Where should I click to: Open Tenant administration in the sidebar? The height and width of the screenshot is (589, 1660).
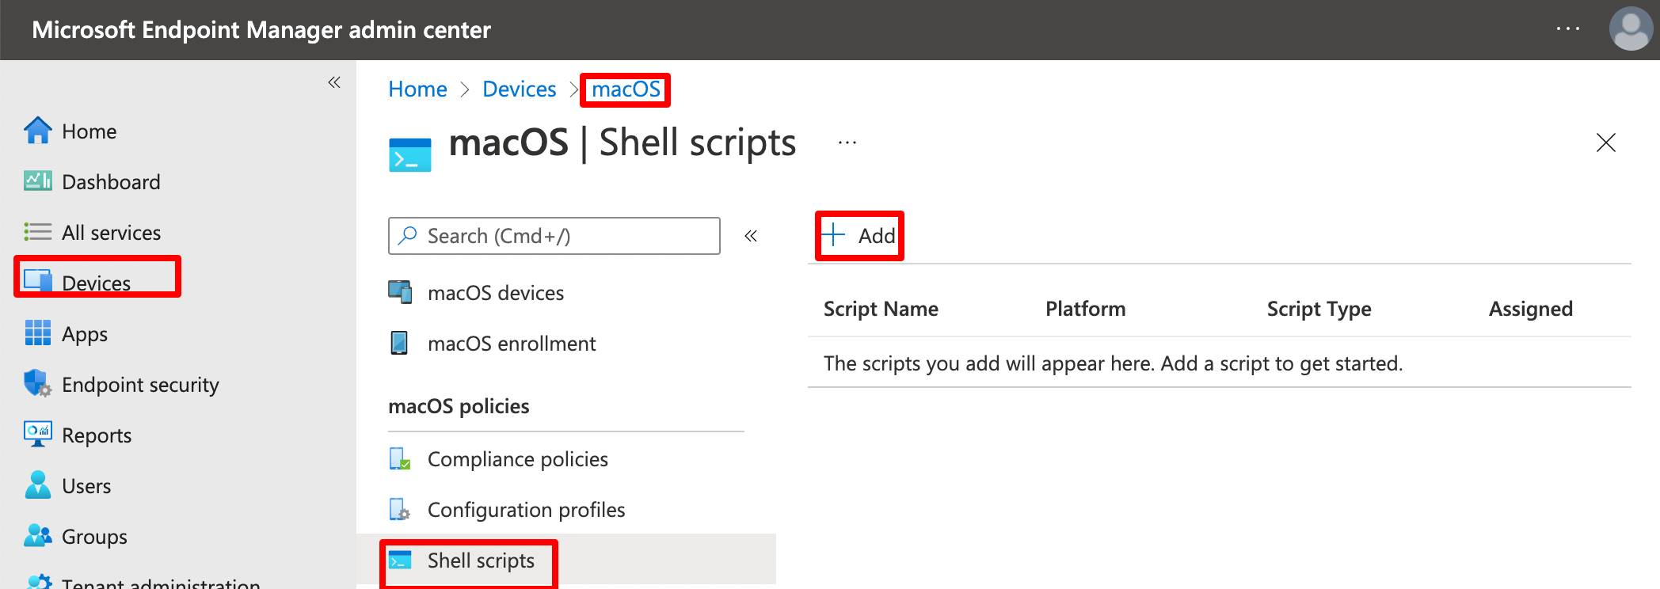coord(161,583)
